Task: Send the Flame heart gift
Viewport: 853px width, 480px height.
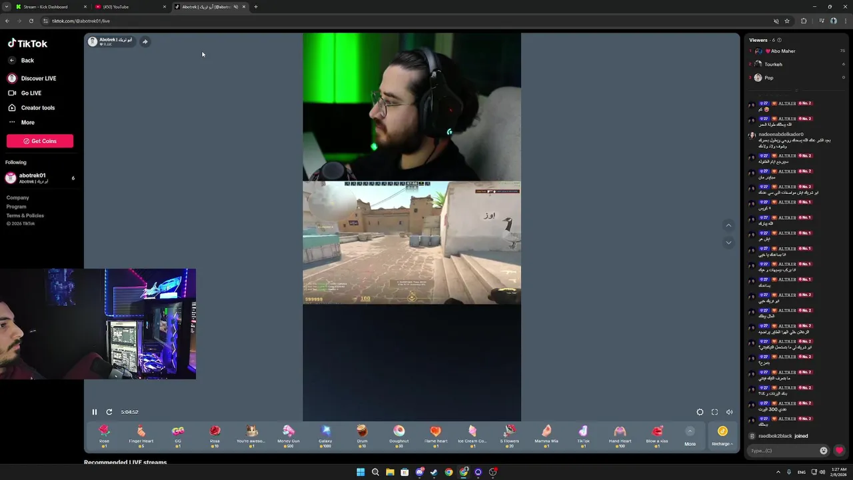Action: [436, 435]
